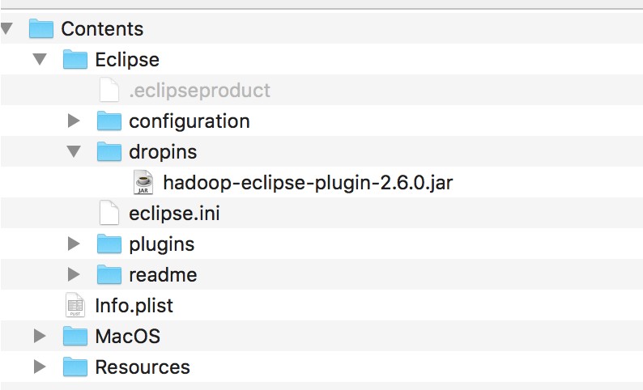Select the greyed '.eclipseproduct' file name
This screenshot has height=390, width=643.
coord(200,91)
